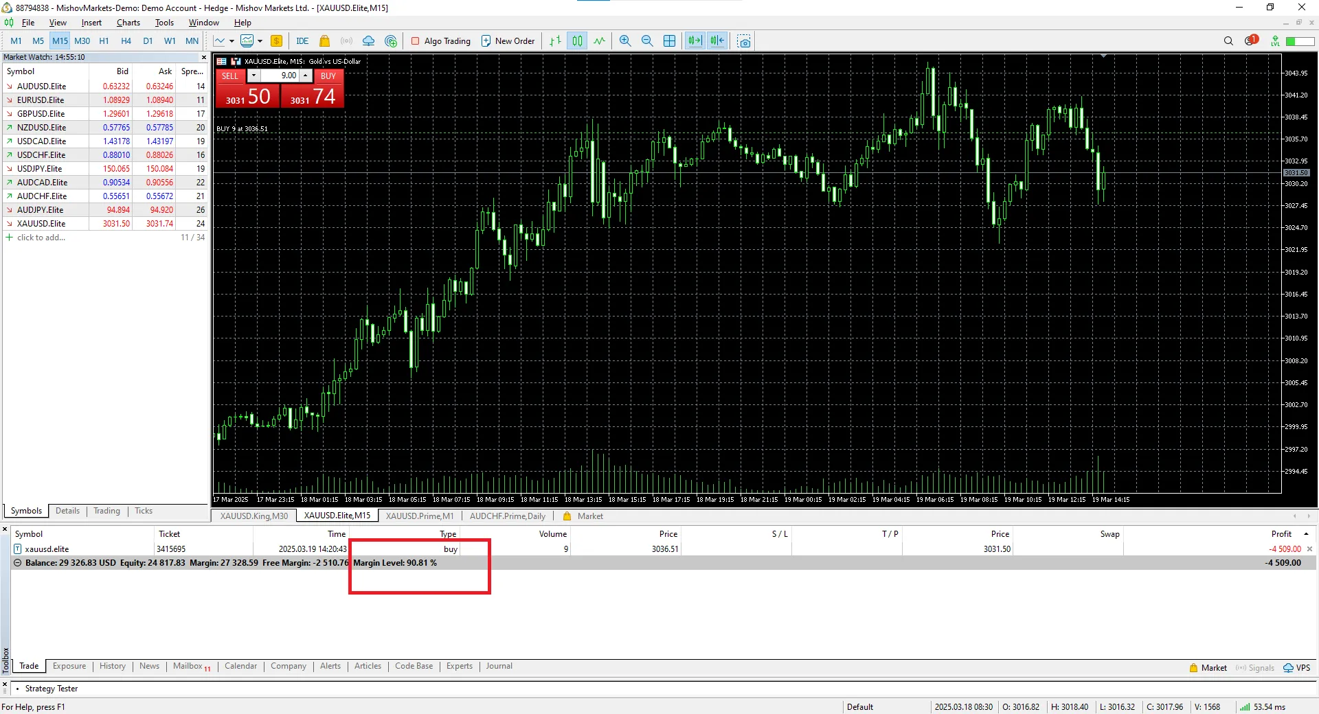Decrease lot volume with down arrow
1319x714 pixels.
tap(253, 76)
